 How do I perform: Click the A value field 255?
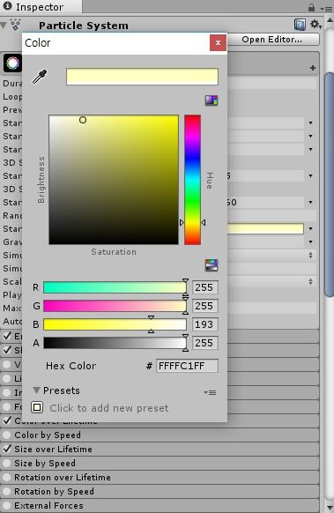(x=205, y=343)
